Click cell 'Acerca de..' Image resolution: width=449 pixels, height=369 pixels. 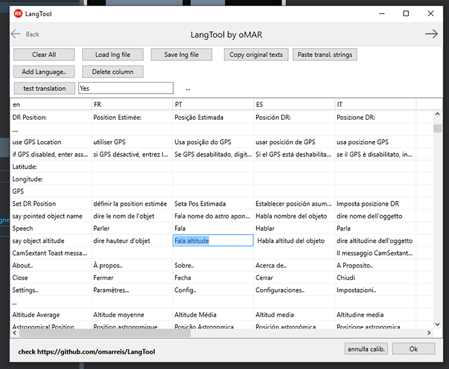click(x=294, y=265)
